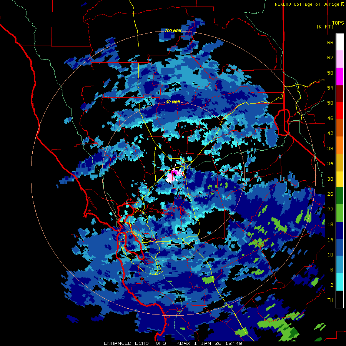Click the "66" legend value
The height and width of the screenshot is (346, 346).
(x=330, y=42)
